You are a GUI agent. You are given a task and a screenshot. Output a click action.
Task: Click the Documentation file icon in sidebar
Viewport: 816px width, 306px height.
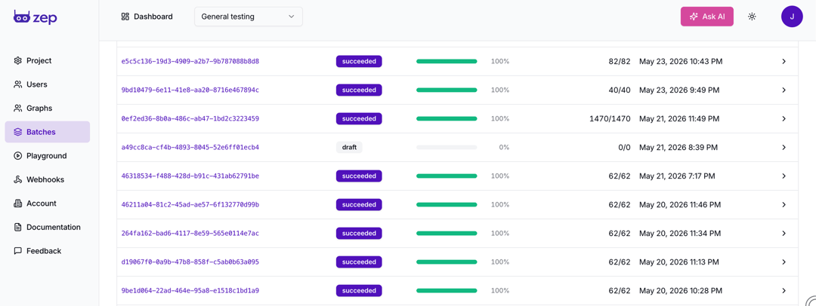coord(17,227)
